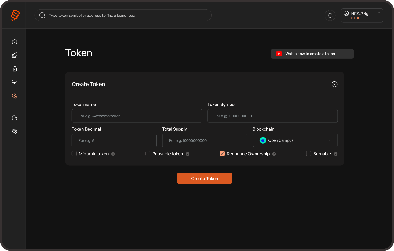Open Watch how to create a token
394x251 pixels.
(x=312, y=54)
